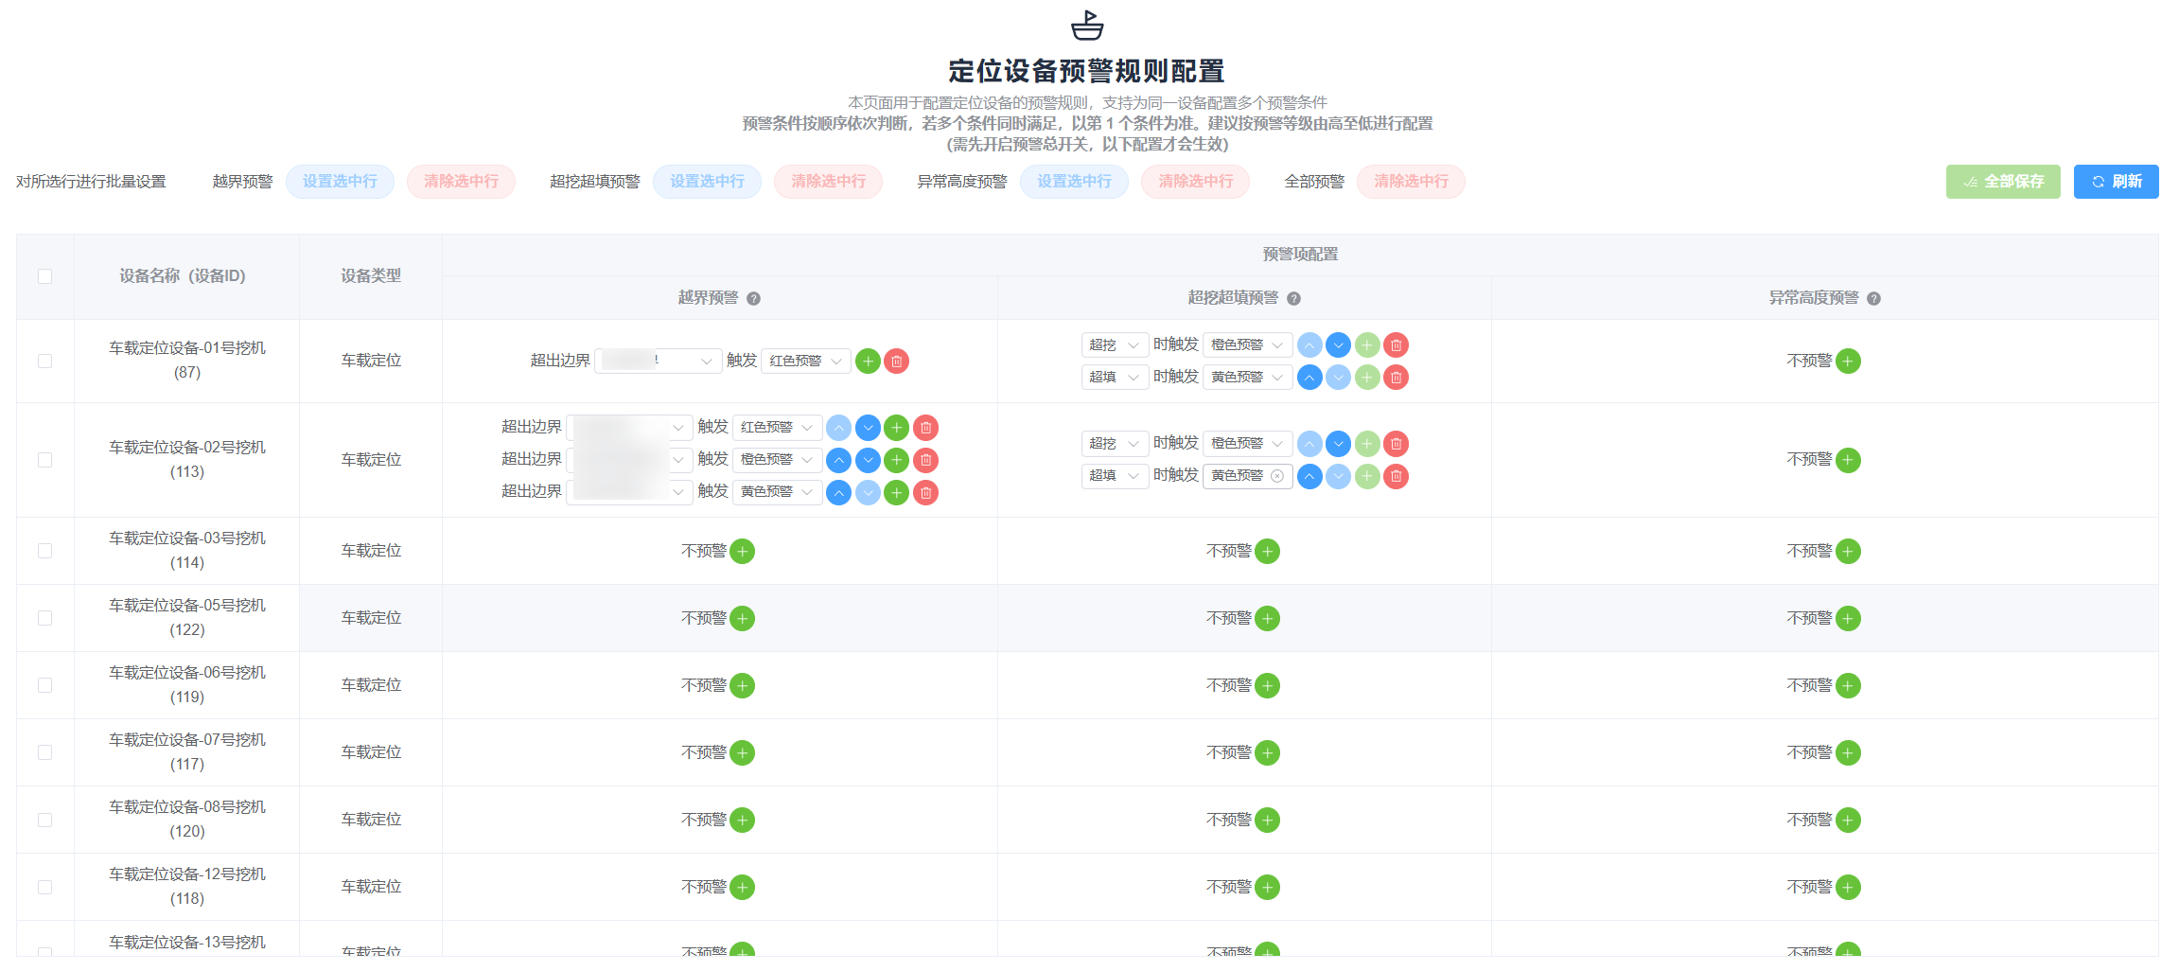The height and width of the screenshot is (971, 2179).
Task: Delete 黄色预警 boundary rule of 02号挖机
Action: [x=926, y=493]
